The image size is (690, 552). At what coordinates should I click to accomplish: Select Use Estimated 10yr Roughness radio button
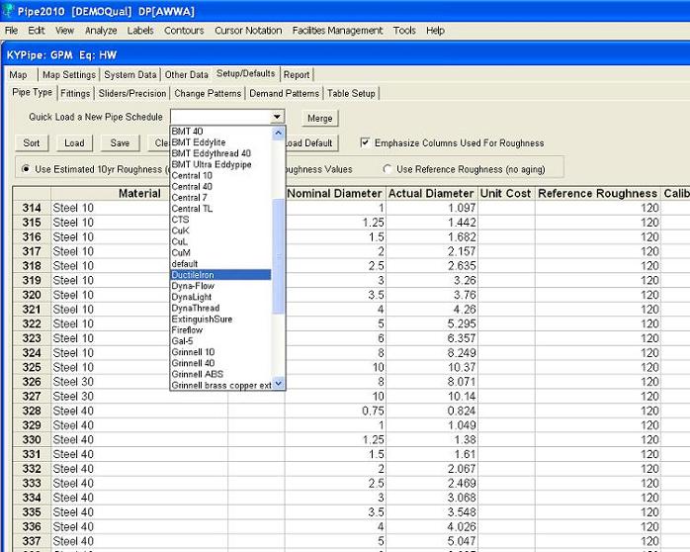(x=26, y=168)
